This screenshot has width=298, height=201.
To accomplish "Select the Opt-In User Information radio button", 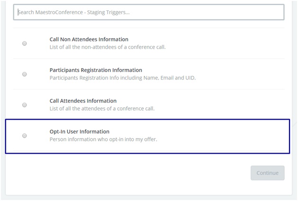I will (x=25, y=136).
